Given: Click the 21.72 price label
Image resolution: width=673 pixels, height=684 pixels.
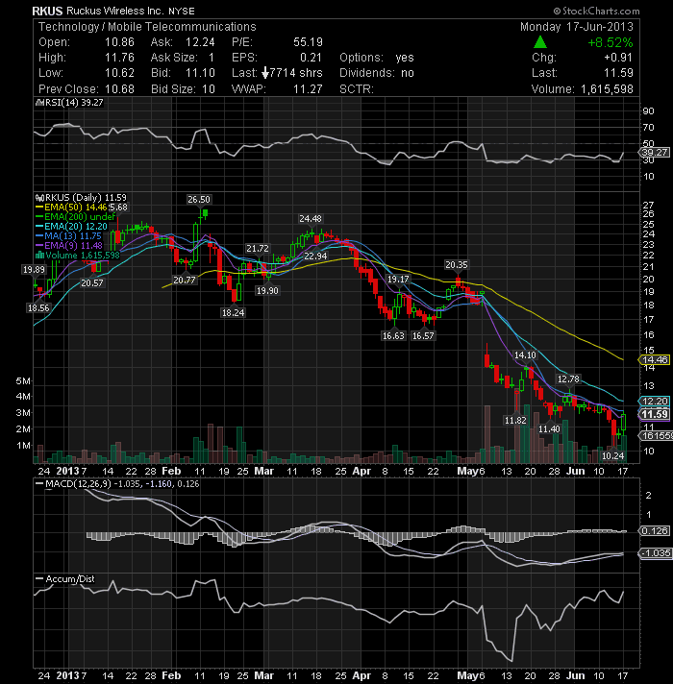Looking at the screenshot, I should [x=258, y=248].
